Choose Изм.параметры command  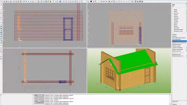click(176, 39)
